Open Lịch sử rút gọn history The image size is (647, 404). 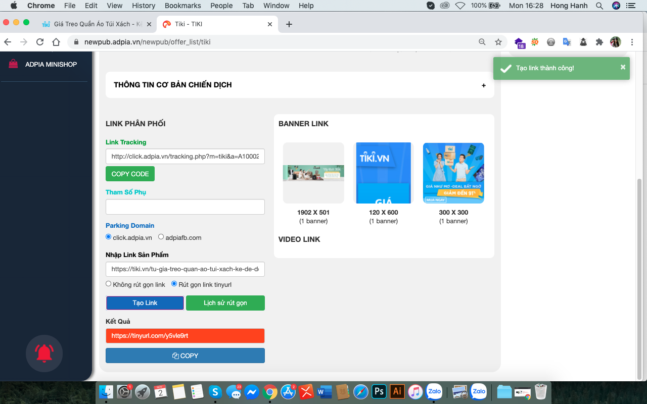(225, 303)
